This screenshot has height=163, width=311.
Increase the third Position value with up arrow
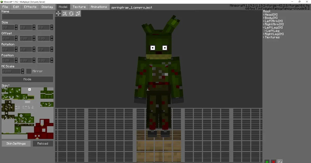52,59
